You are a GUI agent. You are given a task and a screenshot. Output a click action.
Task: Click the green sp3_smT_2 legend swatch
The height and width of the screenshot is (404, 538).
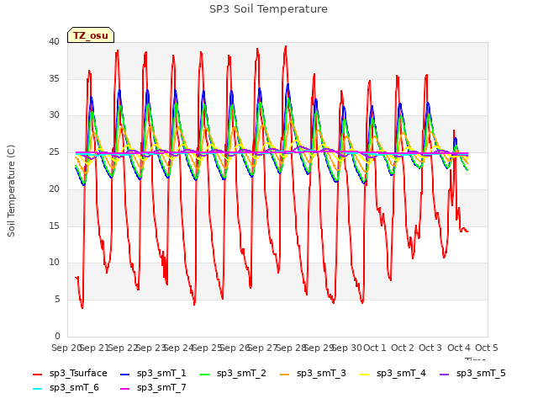pos(205,374)
